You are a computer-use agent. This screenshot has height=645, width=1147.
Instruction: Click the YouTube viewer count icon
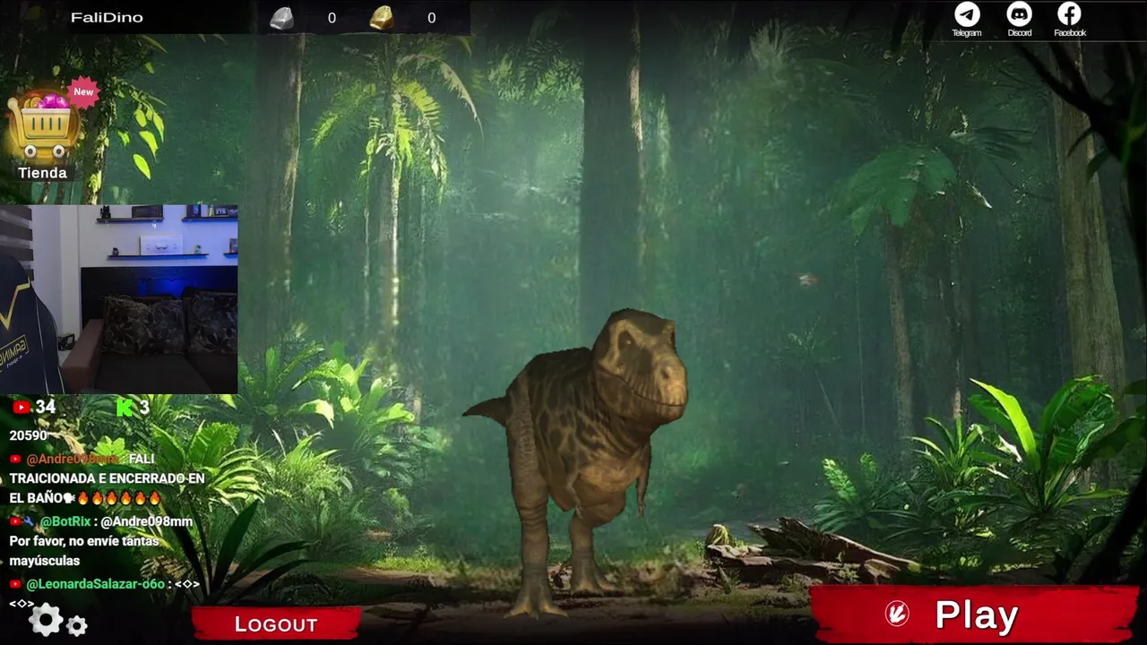coord(21,408)
